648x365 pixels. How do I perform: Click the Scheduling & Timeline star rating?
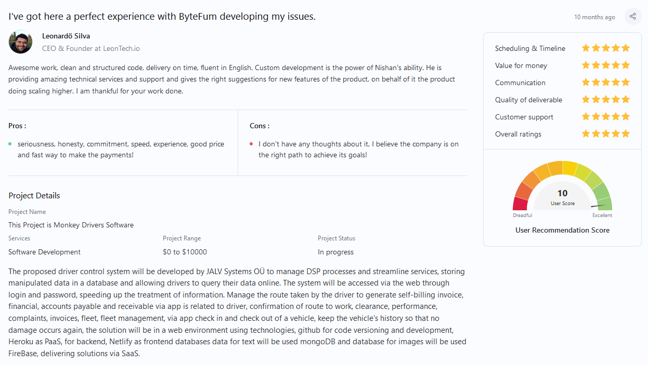(606, 48)
